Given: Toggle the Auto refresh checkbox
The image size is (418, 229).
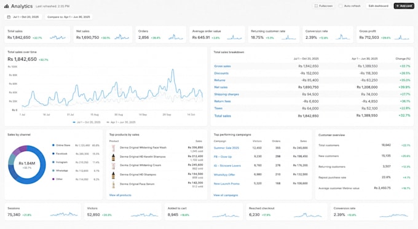Looking at the screenshot, I should tap(341, 6).
